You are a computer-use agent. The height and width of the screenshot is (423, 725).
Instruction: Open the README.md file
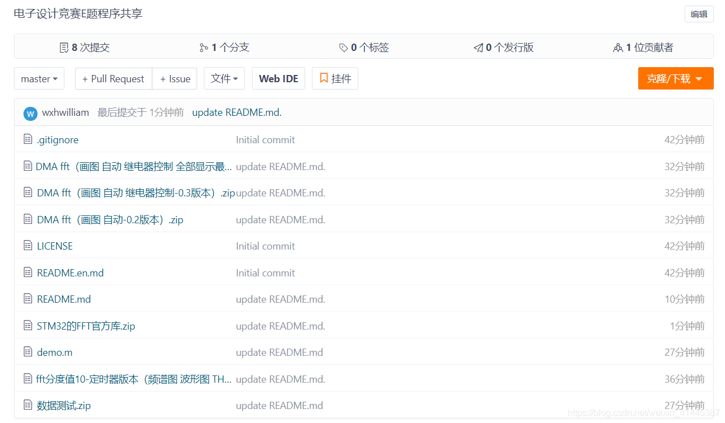coord(64,299)
